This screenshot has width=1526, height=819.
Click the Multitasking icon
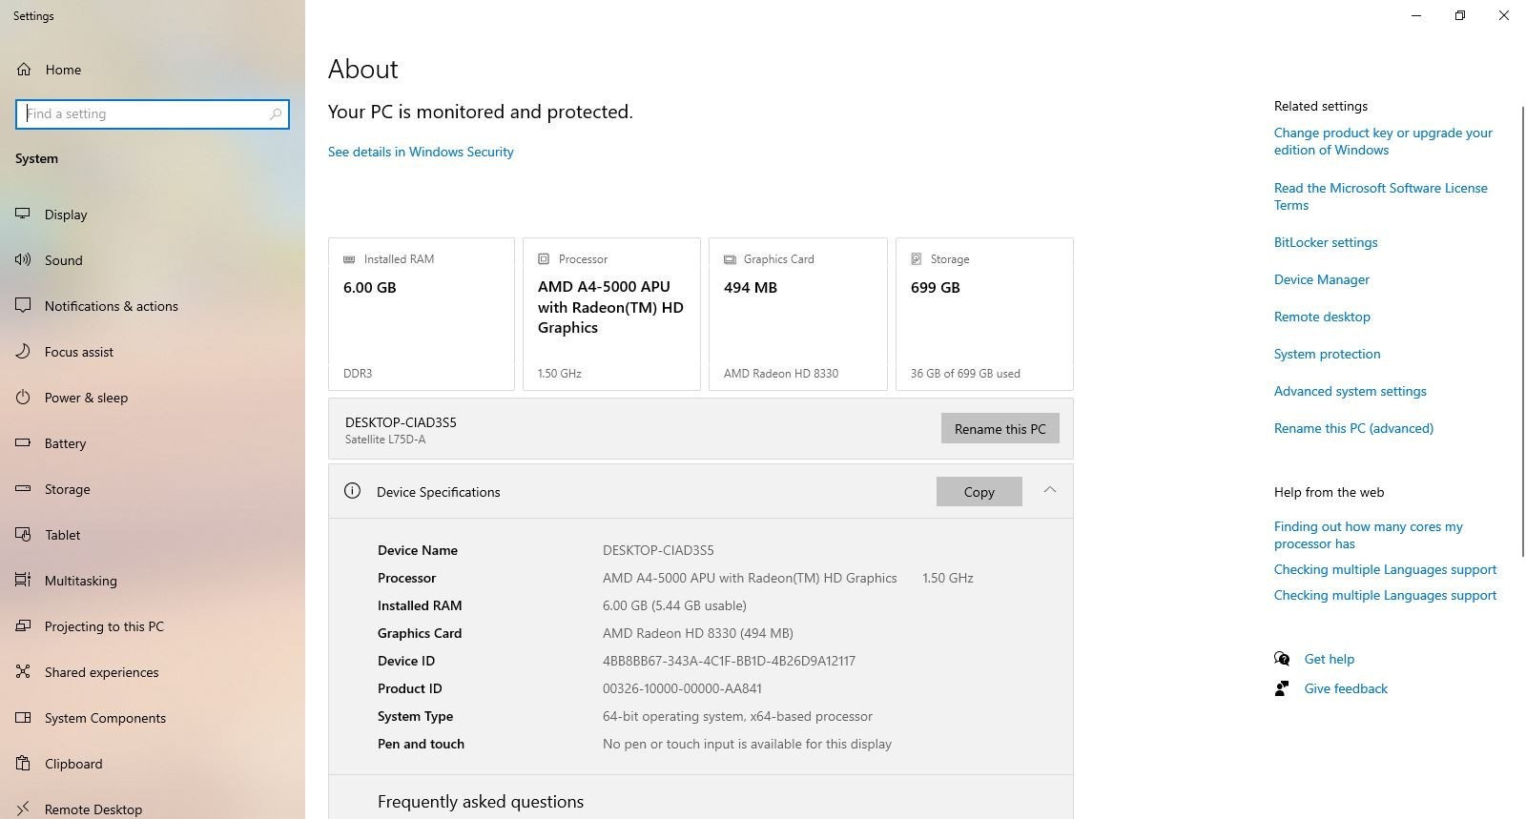[x=23, y=581]
